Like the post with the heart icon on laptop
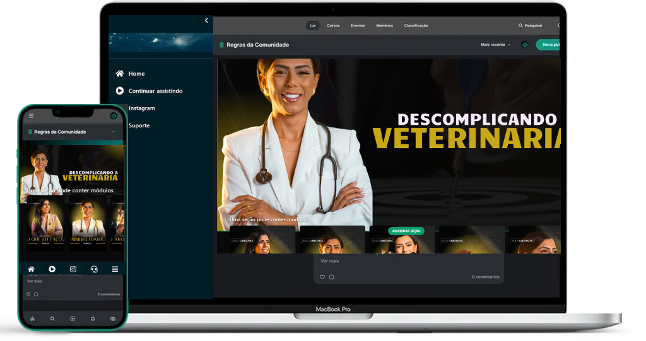 pos(322,277)
